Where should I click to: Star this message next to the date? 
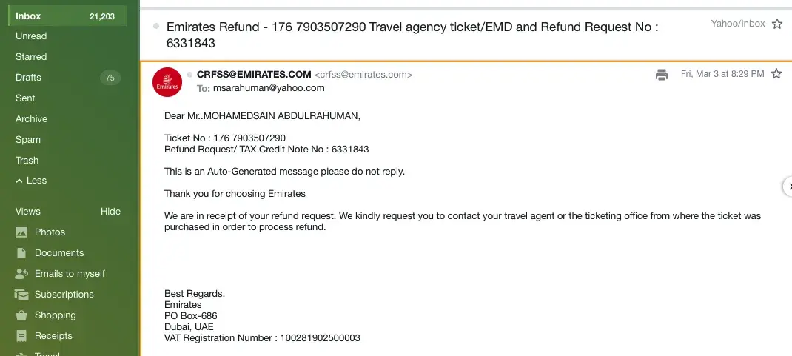tap(776, 74)
